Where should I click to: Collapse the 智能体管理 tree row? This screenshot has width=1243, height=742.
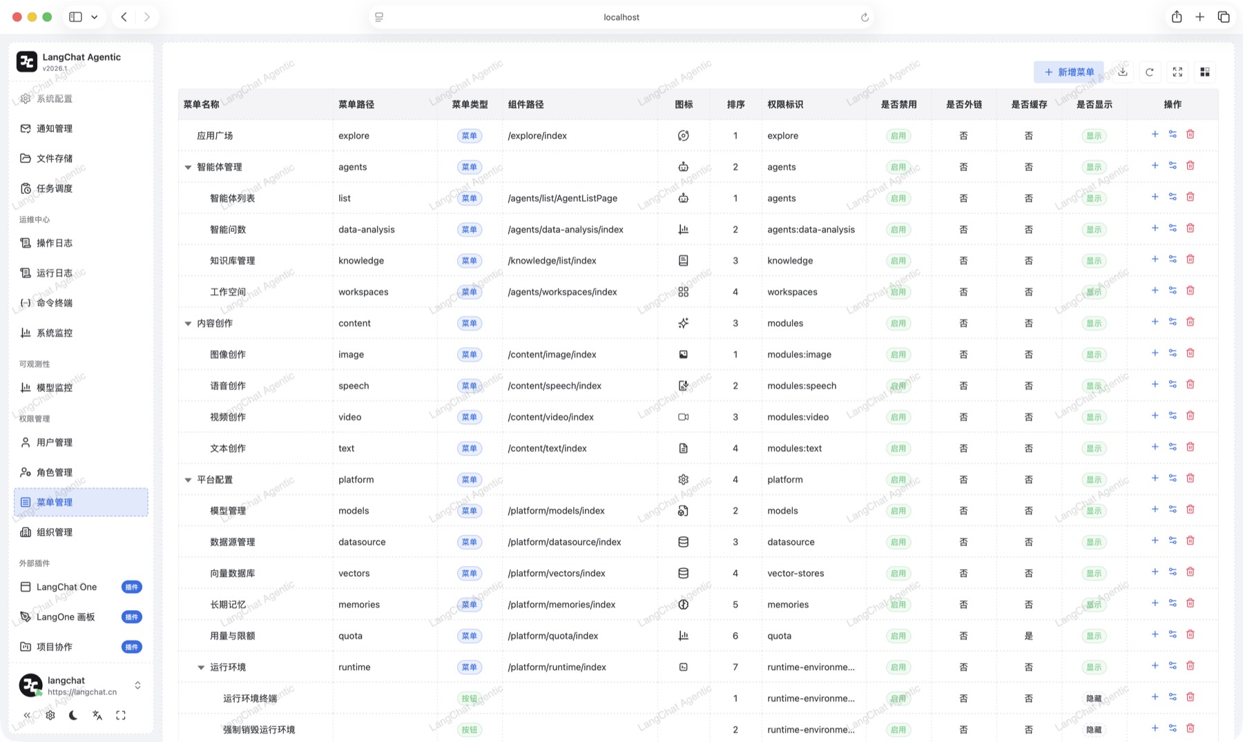click(x=188, y=167)
